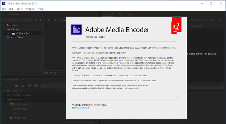Select the Favorites label in tree

[12, 25]
